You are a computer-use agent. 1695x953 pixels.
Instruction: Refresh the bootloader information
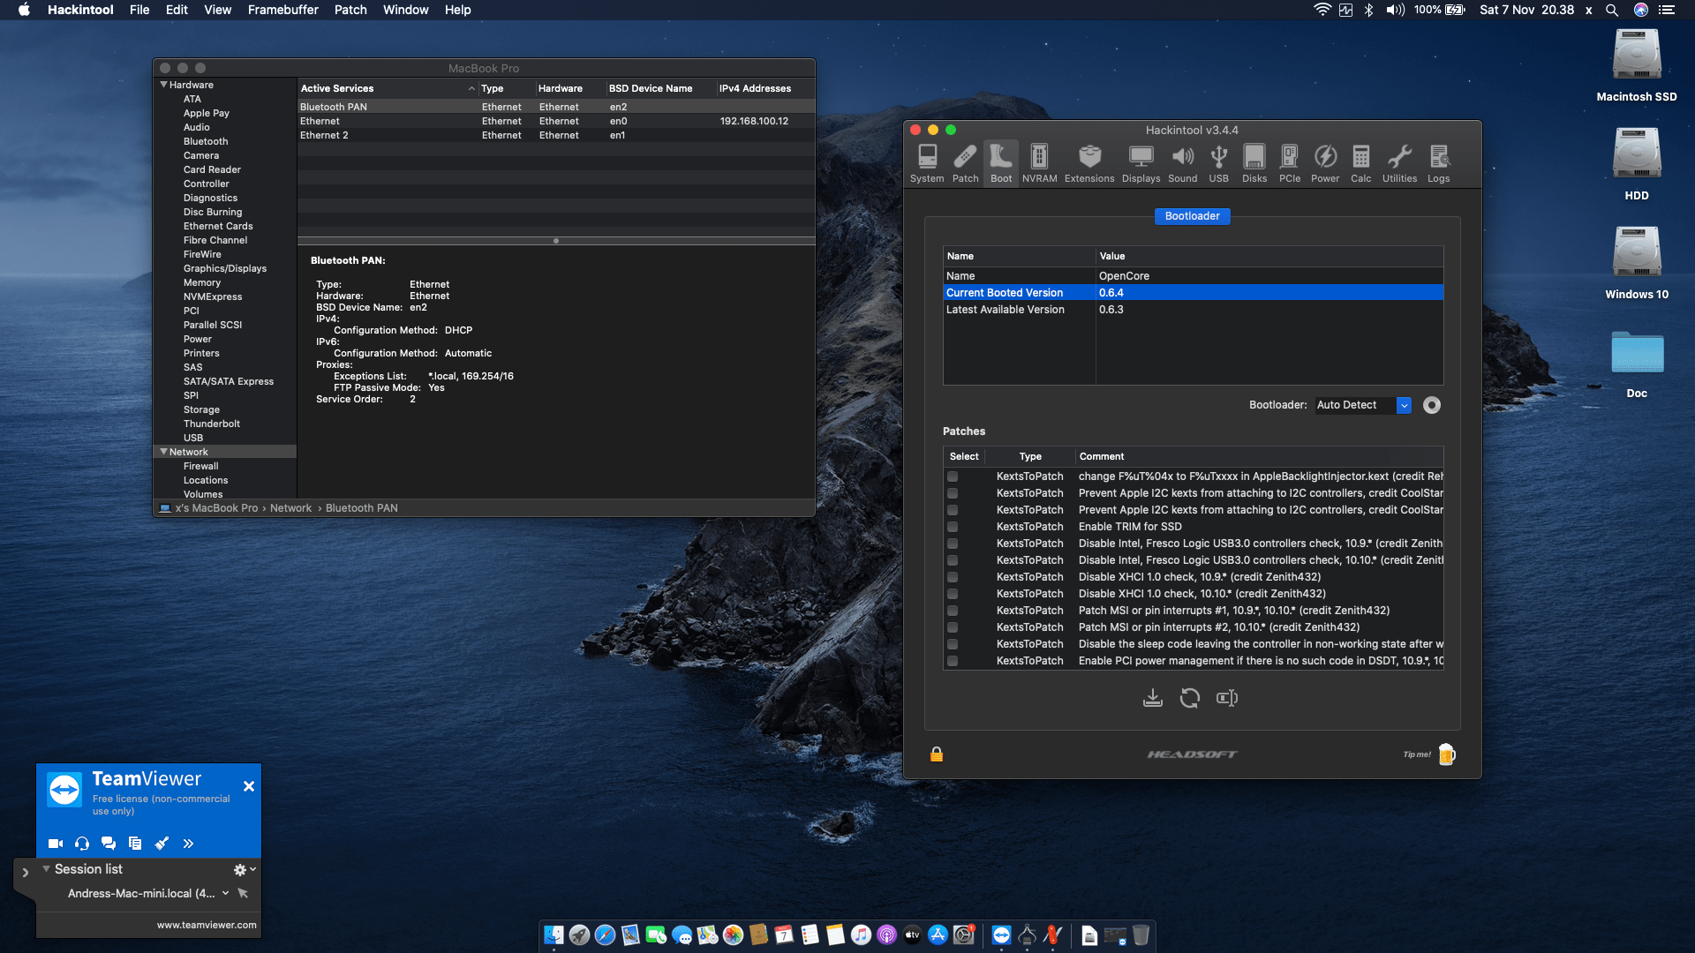pyautogui.click(x=1190, y=698)
